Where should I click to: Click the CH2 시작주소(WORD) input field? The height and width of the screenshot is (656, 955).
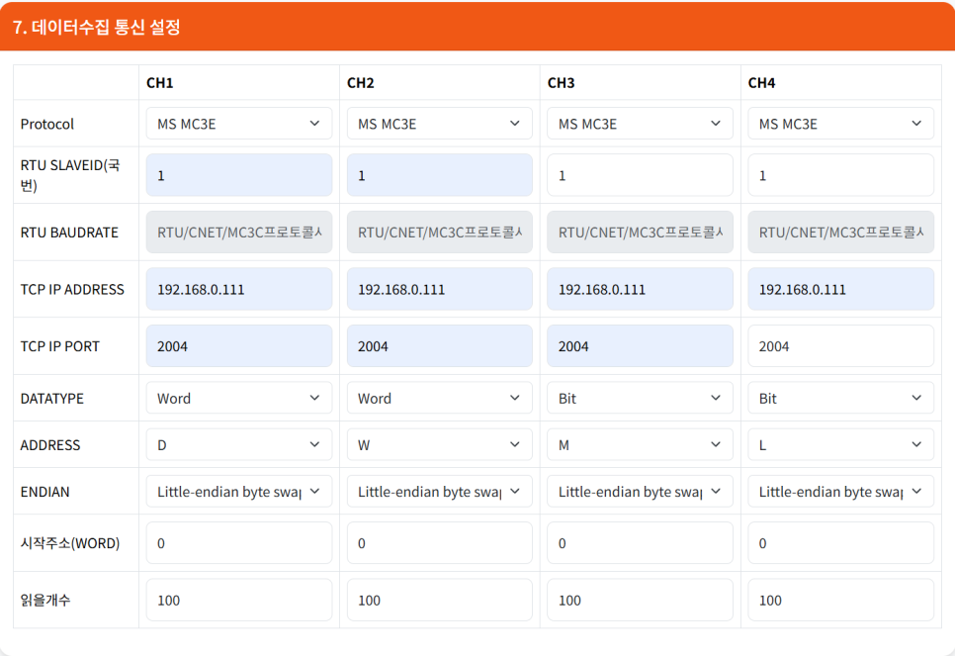439,542
